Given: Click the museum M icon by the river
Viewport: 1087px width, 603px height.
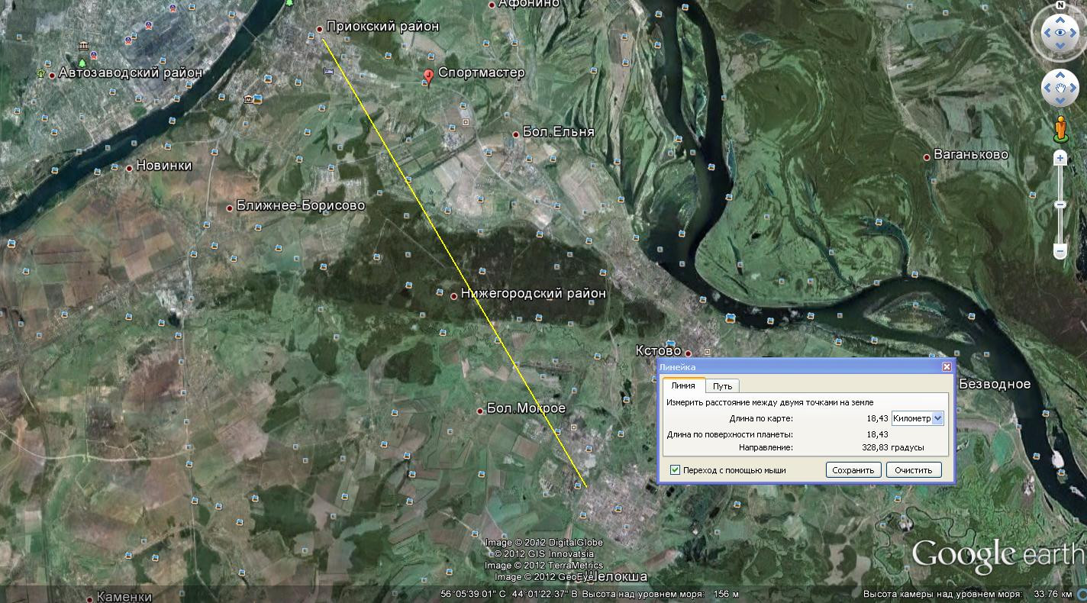Looking at the screenshot, I should point(249,99).
